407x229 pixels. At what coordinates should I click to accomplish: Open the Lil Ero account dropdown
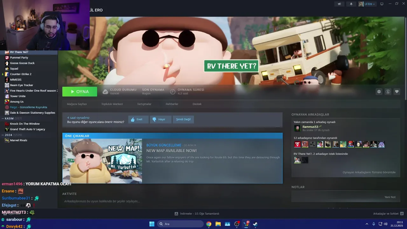tap(367, 4)
